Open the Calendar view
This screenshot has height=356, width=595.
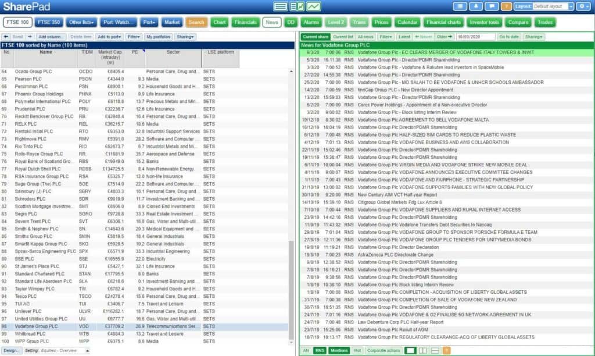click(x=407, y=22)
